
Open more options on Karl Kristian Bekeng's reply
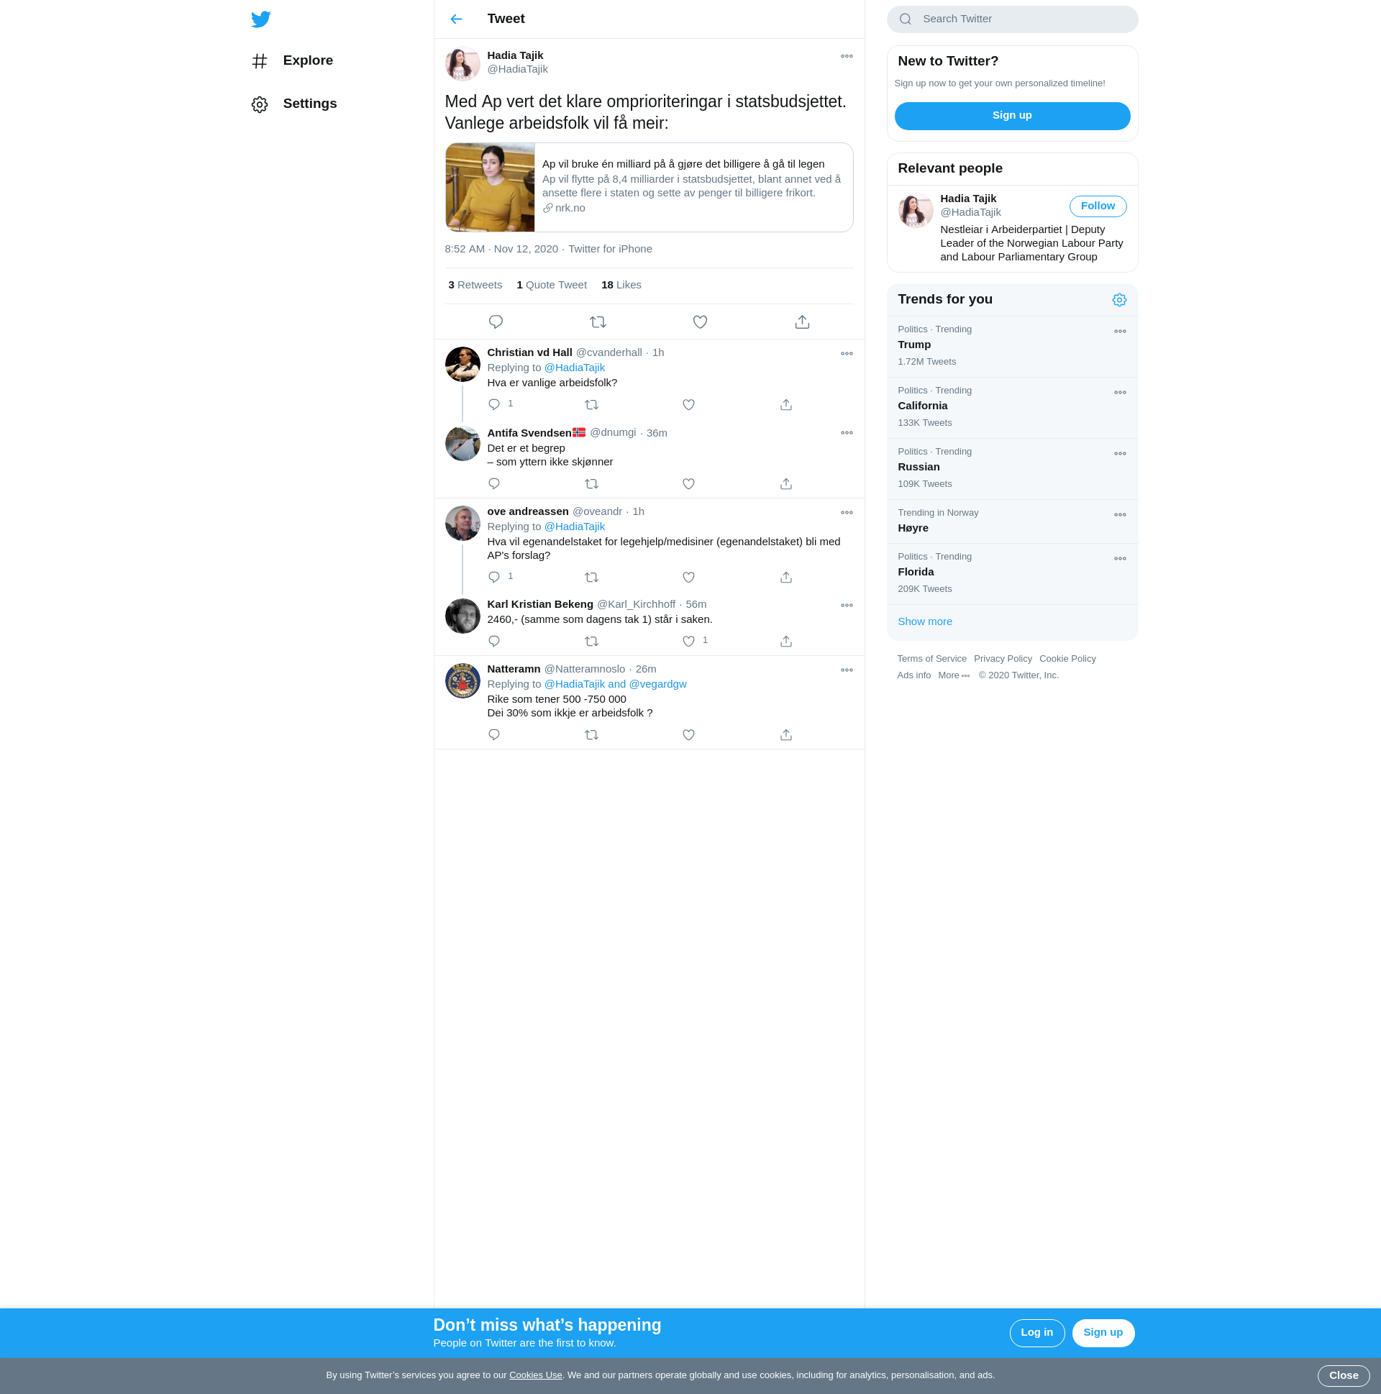847,606
